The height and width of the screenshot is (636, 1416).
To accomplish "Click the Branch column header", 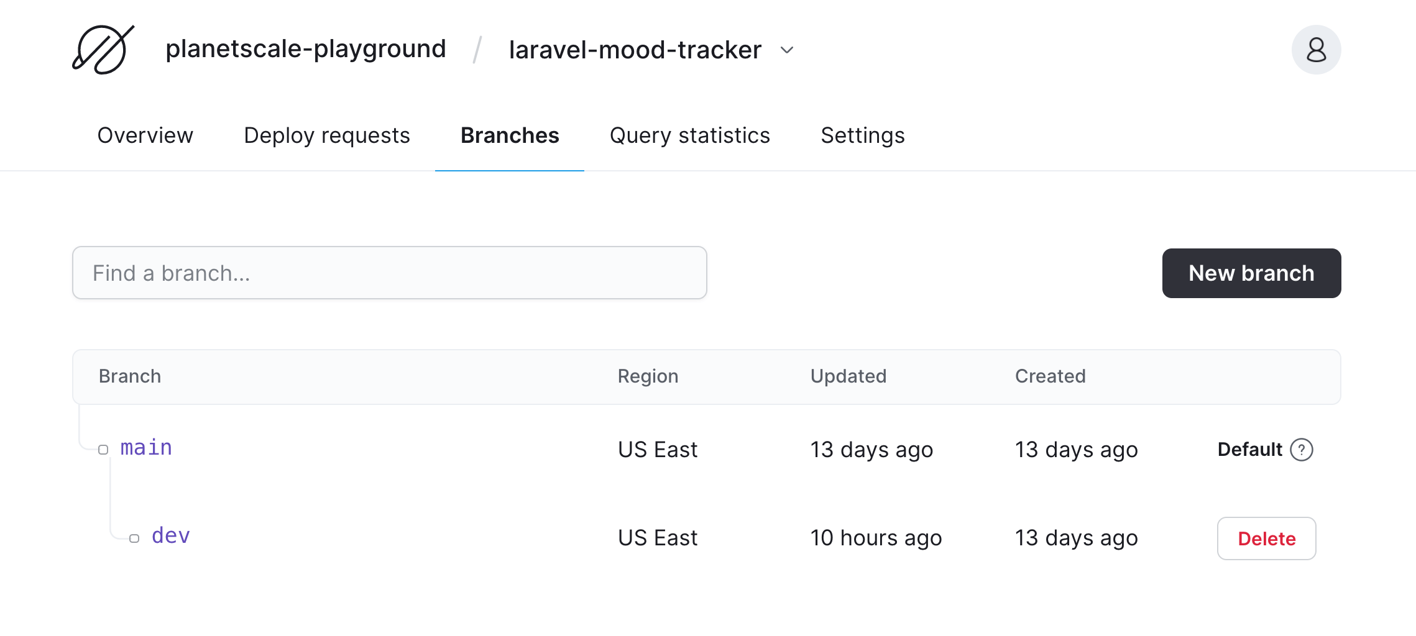I will tap(130, 376).
